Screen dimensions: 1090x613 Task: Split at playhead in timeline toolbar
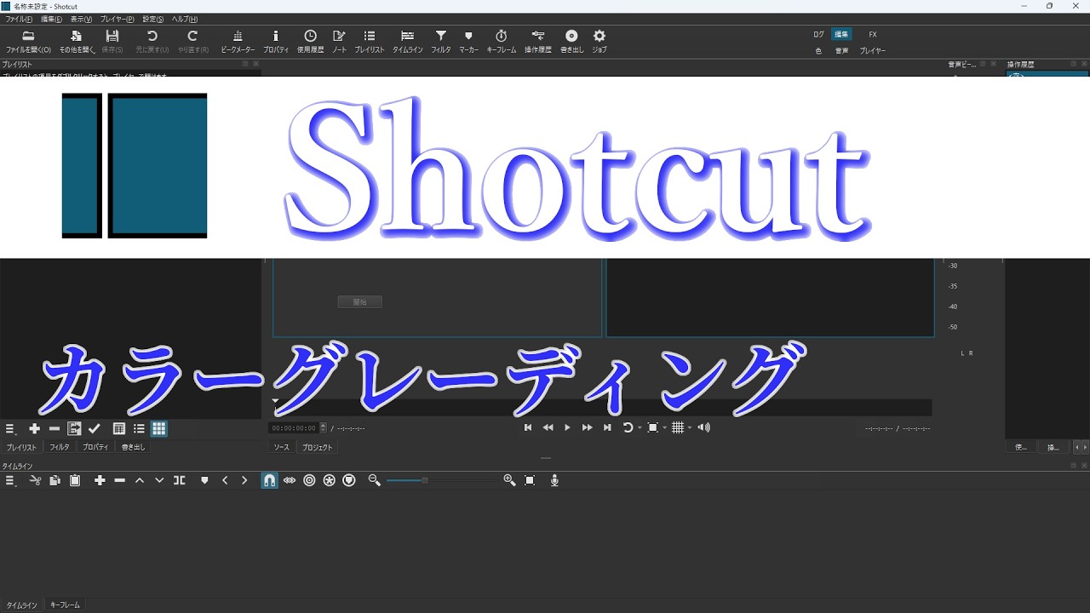180,480
